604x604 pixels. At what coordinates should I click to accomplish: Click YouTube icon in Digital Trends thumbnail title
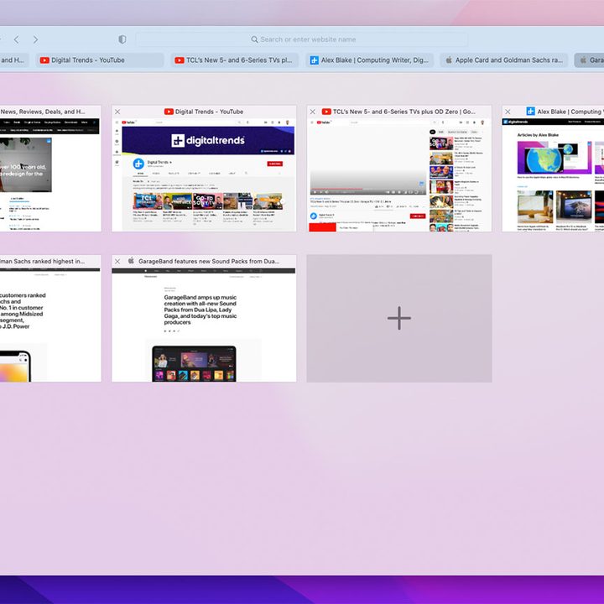169,112
